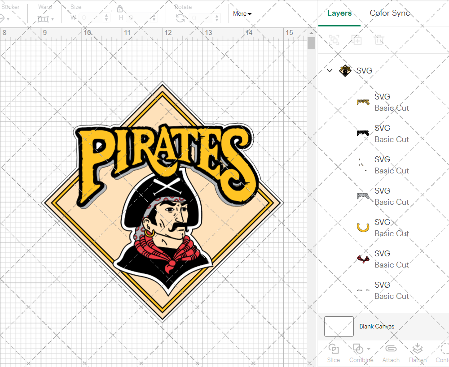Image resolution: width=449 pixels, height=367 pixels.
Task: Click the canvas scroll up arrow
Action: (311, 33)
